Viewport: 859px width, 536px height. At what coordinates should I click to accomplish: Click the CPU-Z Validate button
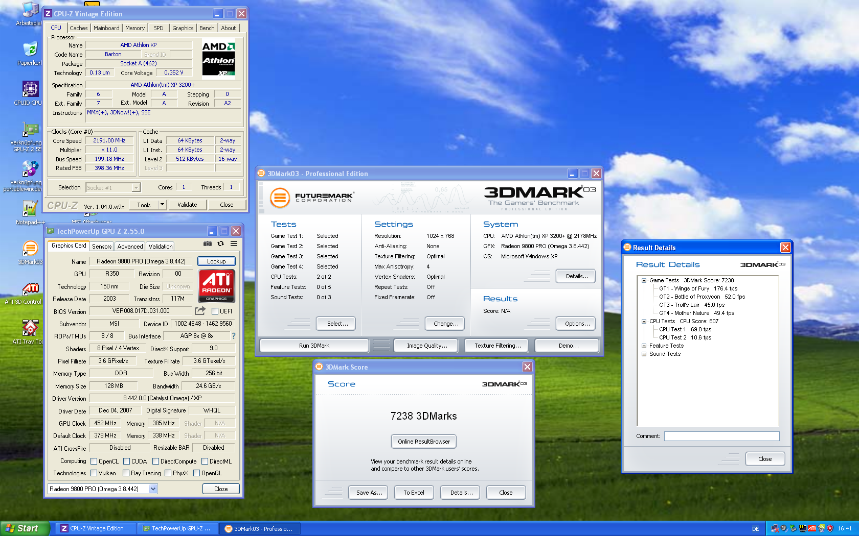(187, 205)
